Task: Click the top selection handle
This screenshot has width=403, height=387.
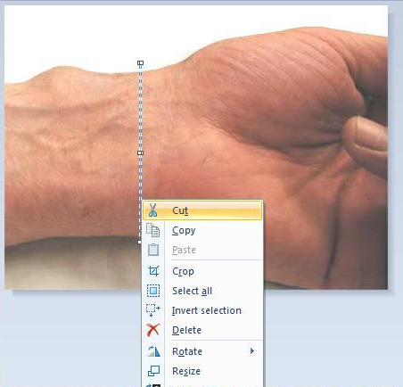Action: pos(141,63)
